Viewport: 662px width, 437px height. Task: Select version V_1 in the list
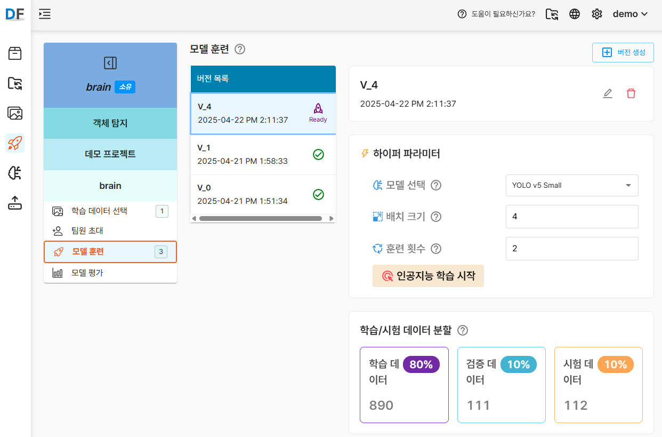tap(263, 154)
